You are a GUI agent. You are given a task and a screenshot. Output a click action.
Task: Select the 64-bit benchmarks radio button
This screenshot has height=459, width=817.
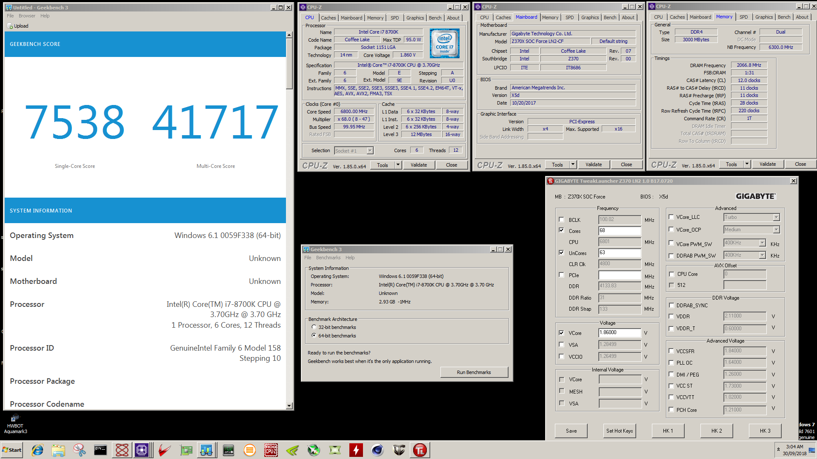coord(314,335)
